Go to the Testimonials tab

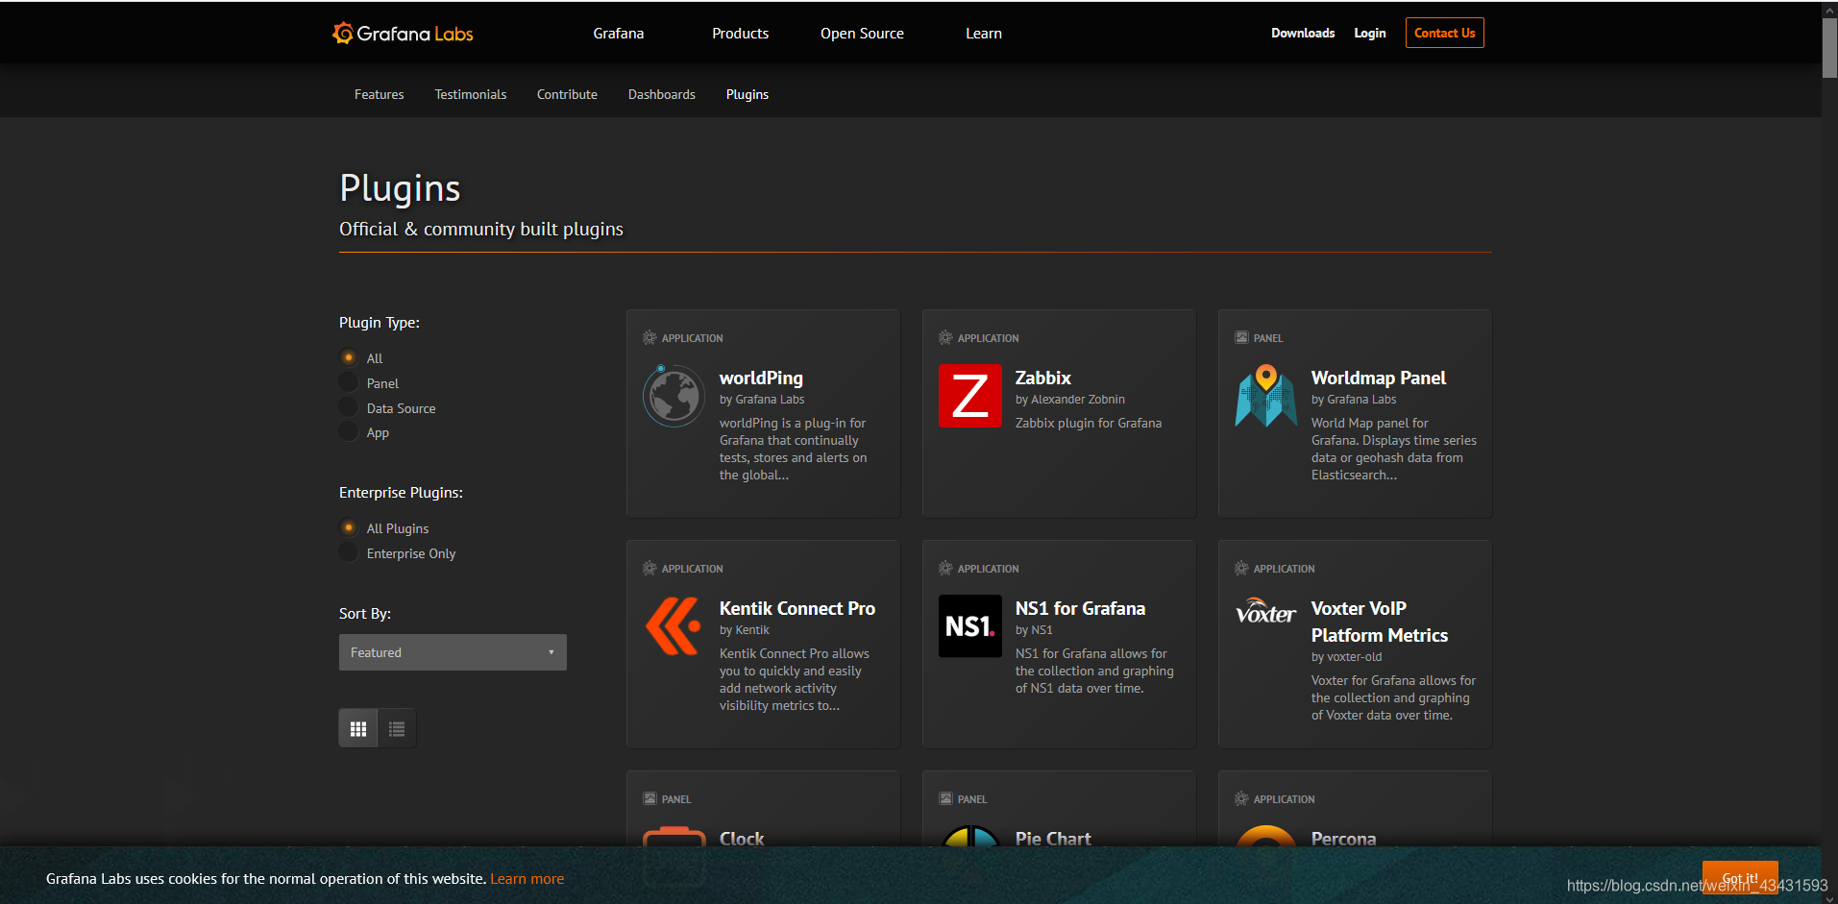click(x=470, y=94)
